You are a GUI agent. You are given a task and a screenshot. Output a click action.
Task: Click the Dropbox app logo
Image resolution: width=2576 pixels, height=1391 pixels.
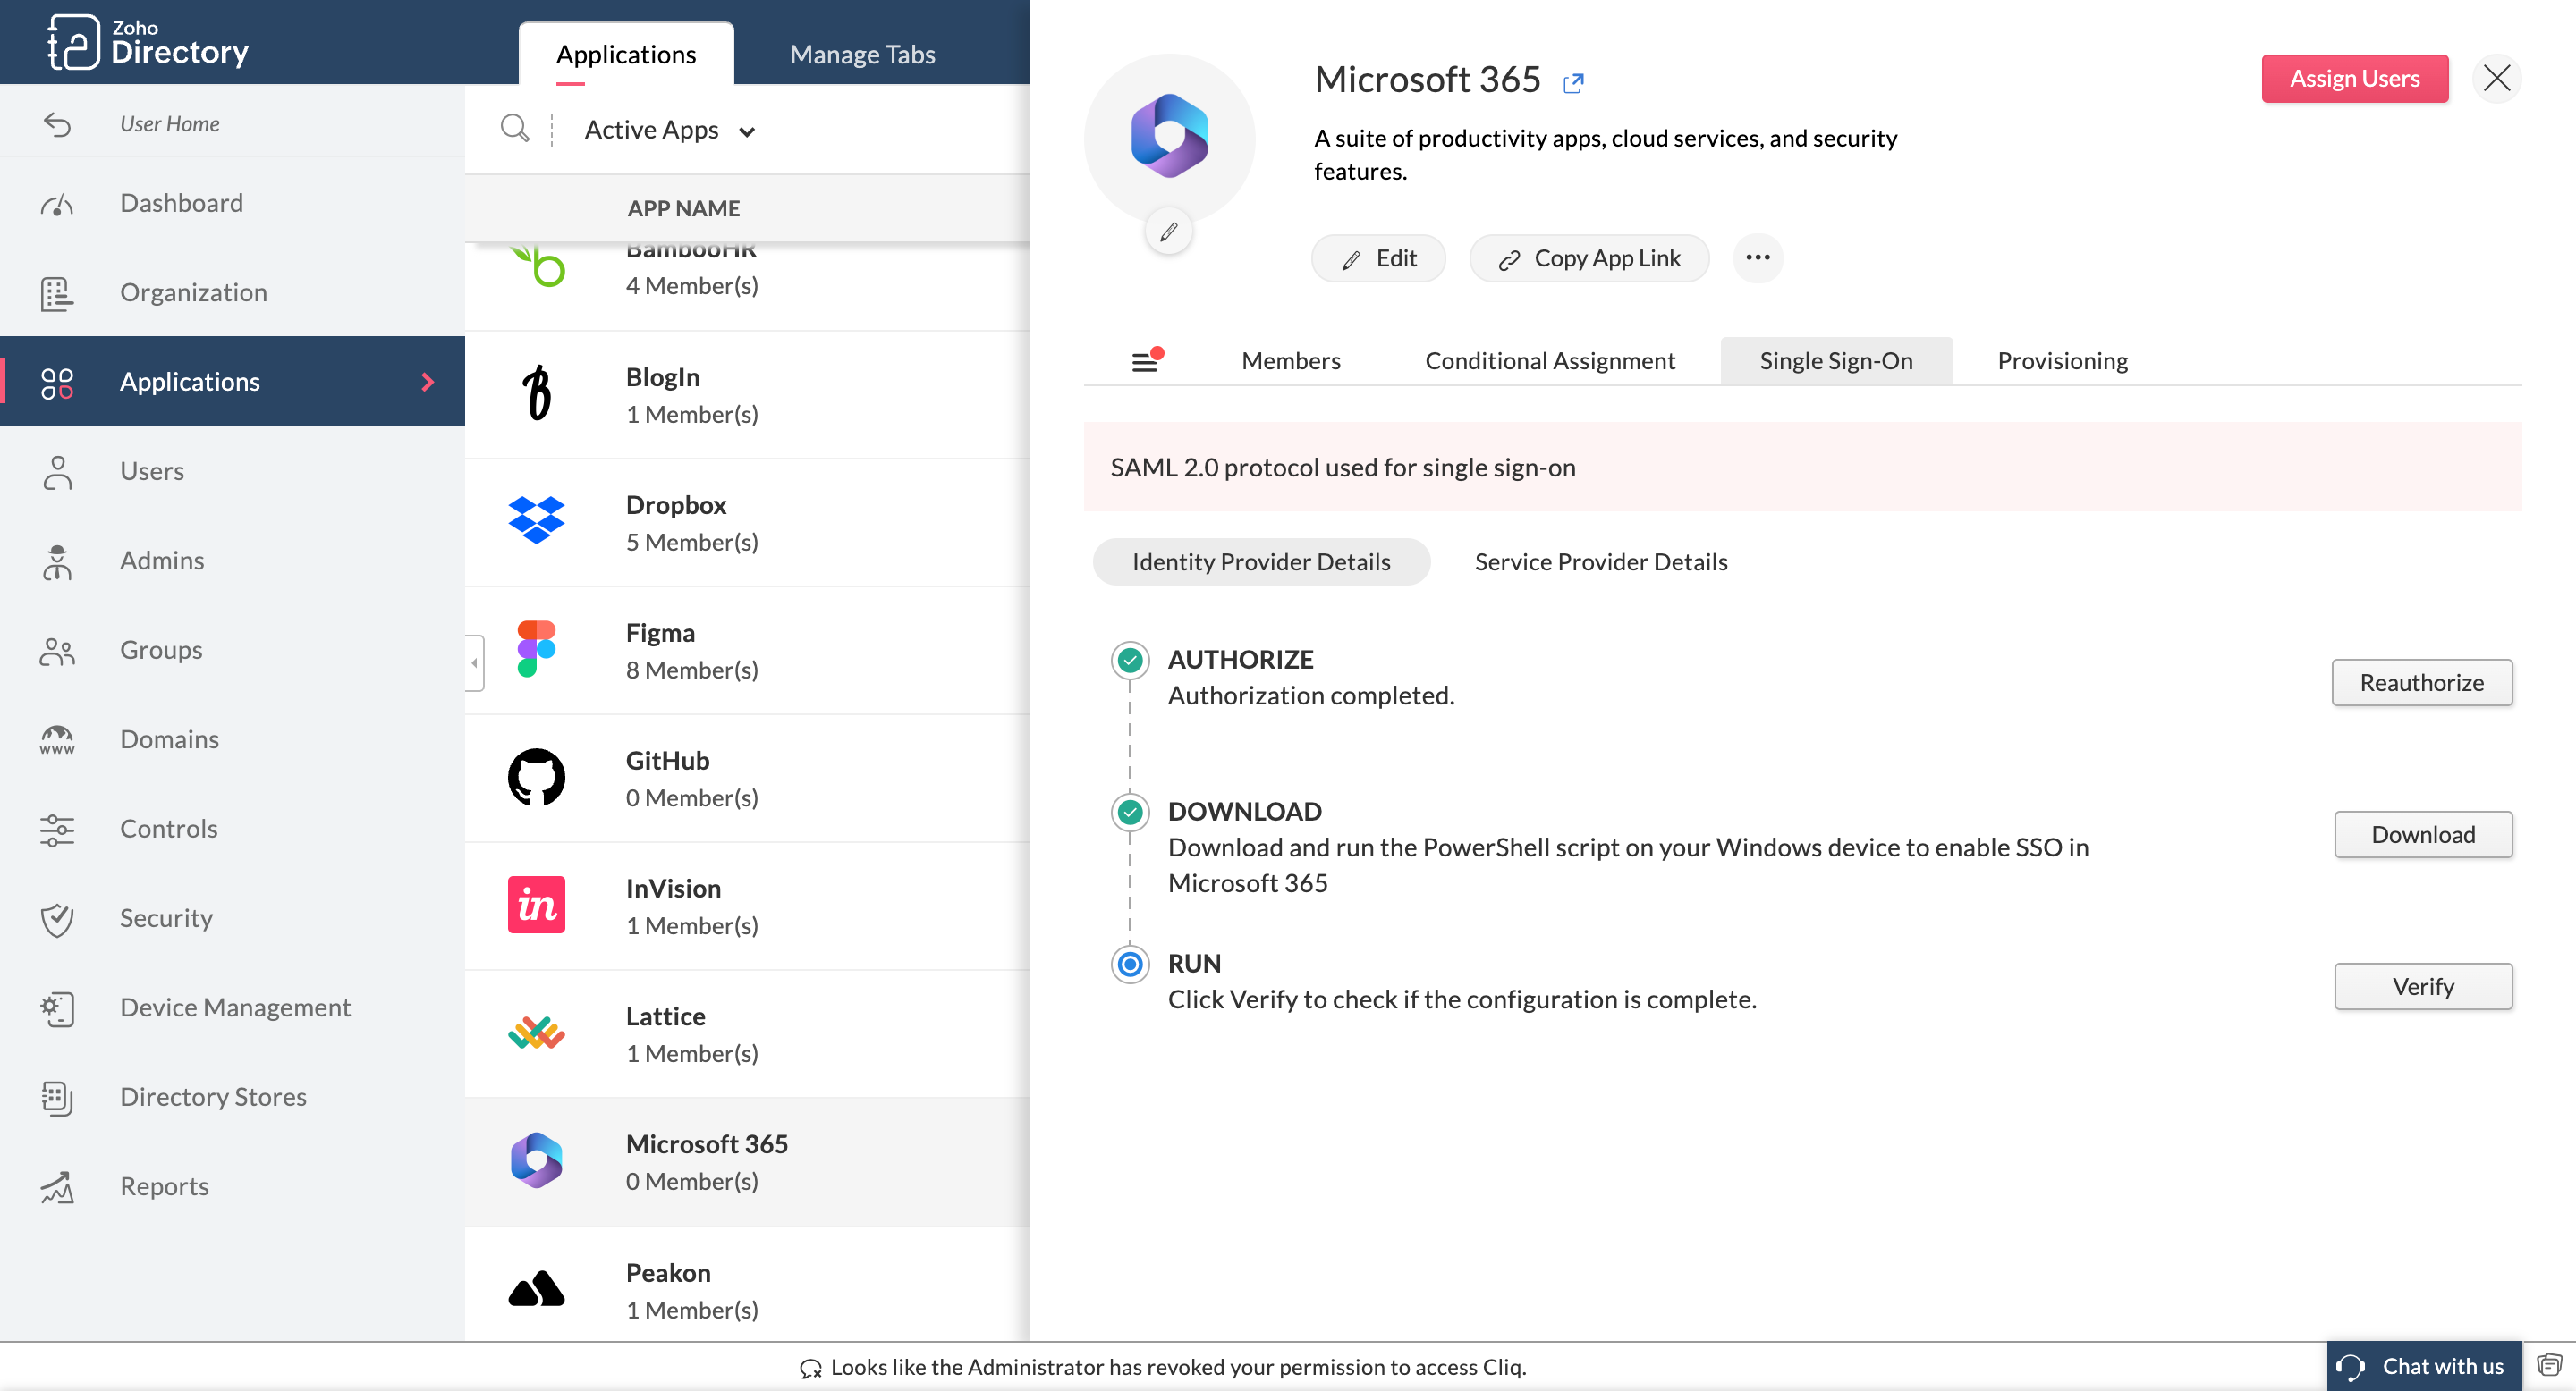click(536, 520)
